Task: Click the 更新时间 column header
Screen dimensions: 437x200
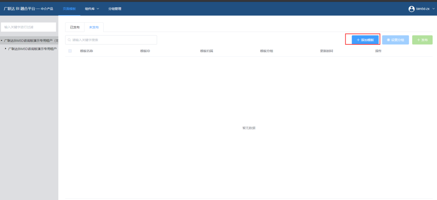Action: click(x=326, y=51)
